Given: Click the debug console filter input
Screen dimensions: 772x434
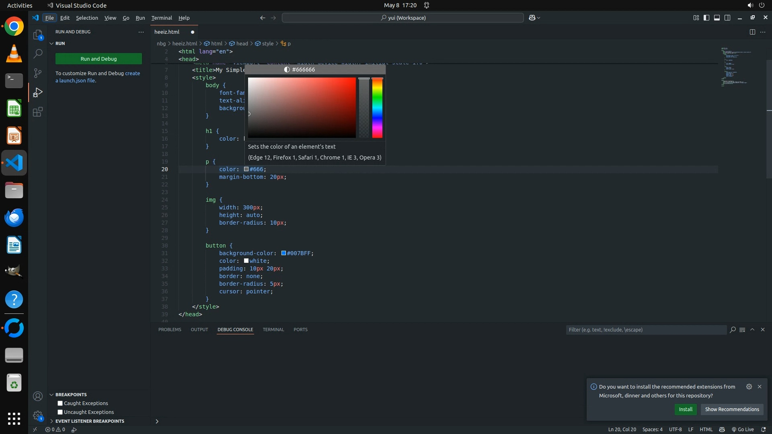Looking at the screenshot, I should [646, 330].
